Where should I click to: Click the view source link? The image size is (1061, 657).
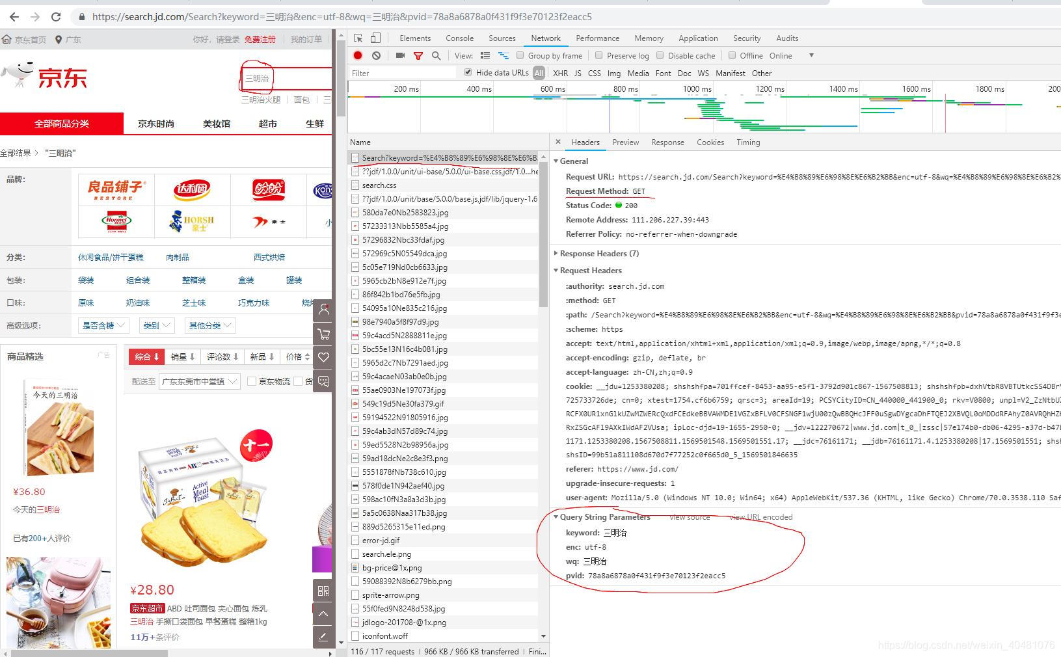point(690,517)
